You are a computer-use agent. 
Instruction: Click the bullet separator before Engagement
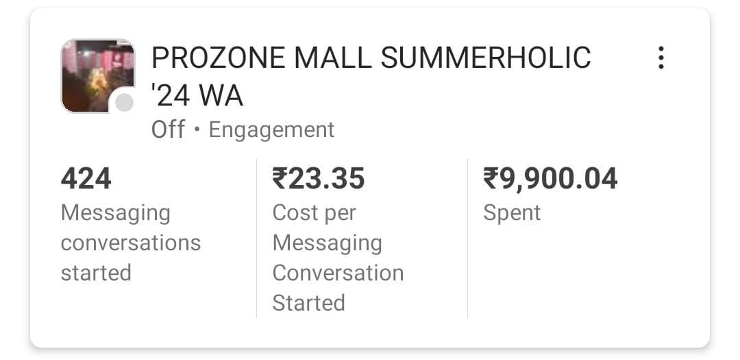197,130
